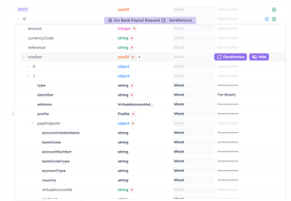Click the Mock input for reference

[193, 48]
